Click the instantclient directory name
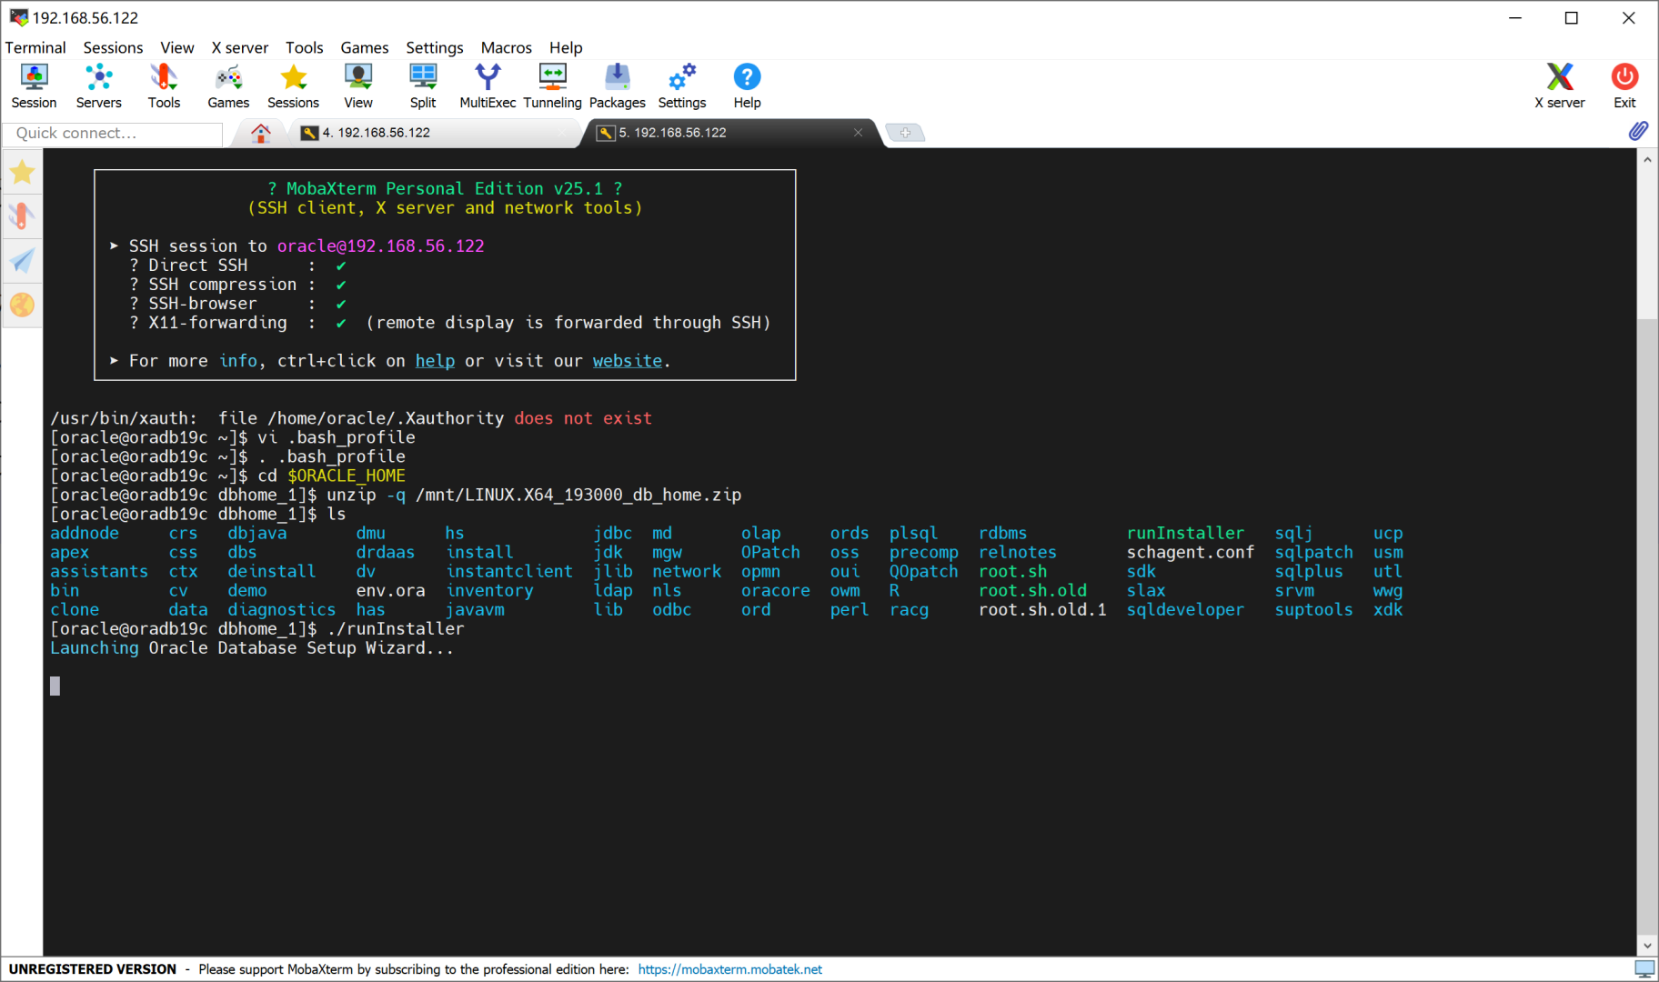This screenshot has height=982, width=1659. [x=509, y=572]
